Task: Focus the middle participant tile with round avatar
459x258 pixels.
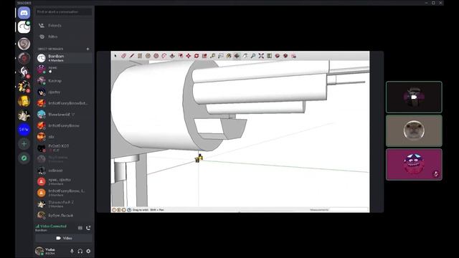Action: coord(414,130)
